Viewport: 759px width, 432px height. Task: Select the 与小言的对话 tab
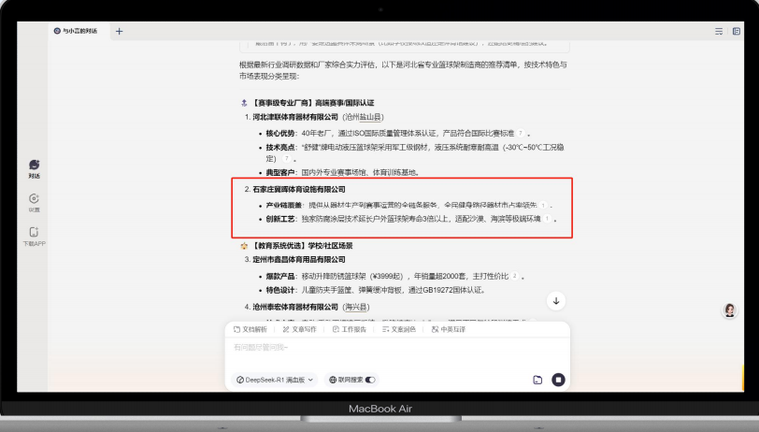[79, 31]
